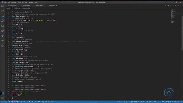
Task: Click the master branch indicator in status bar
Action: coord(7,102)
